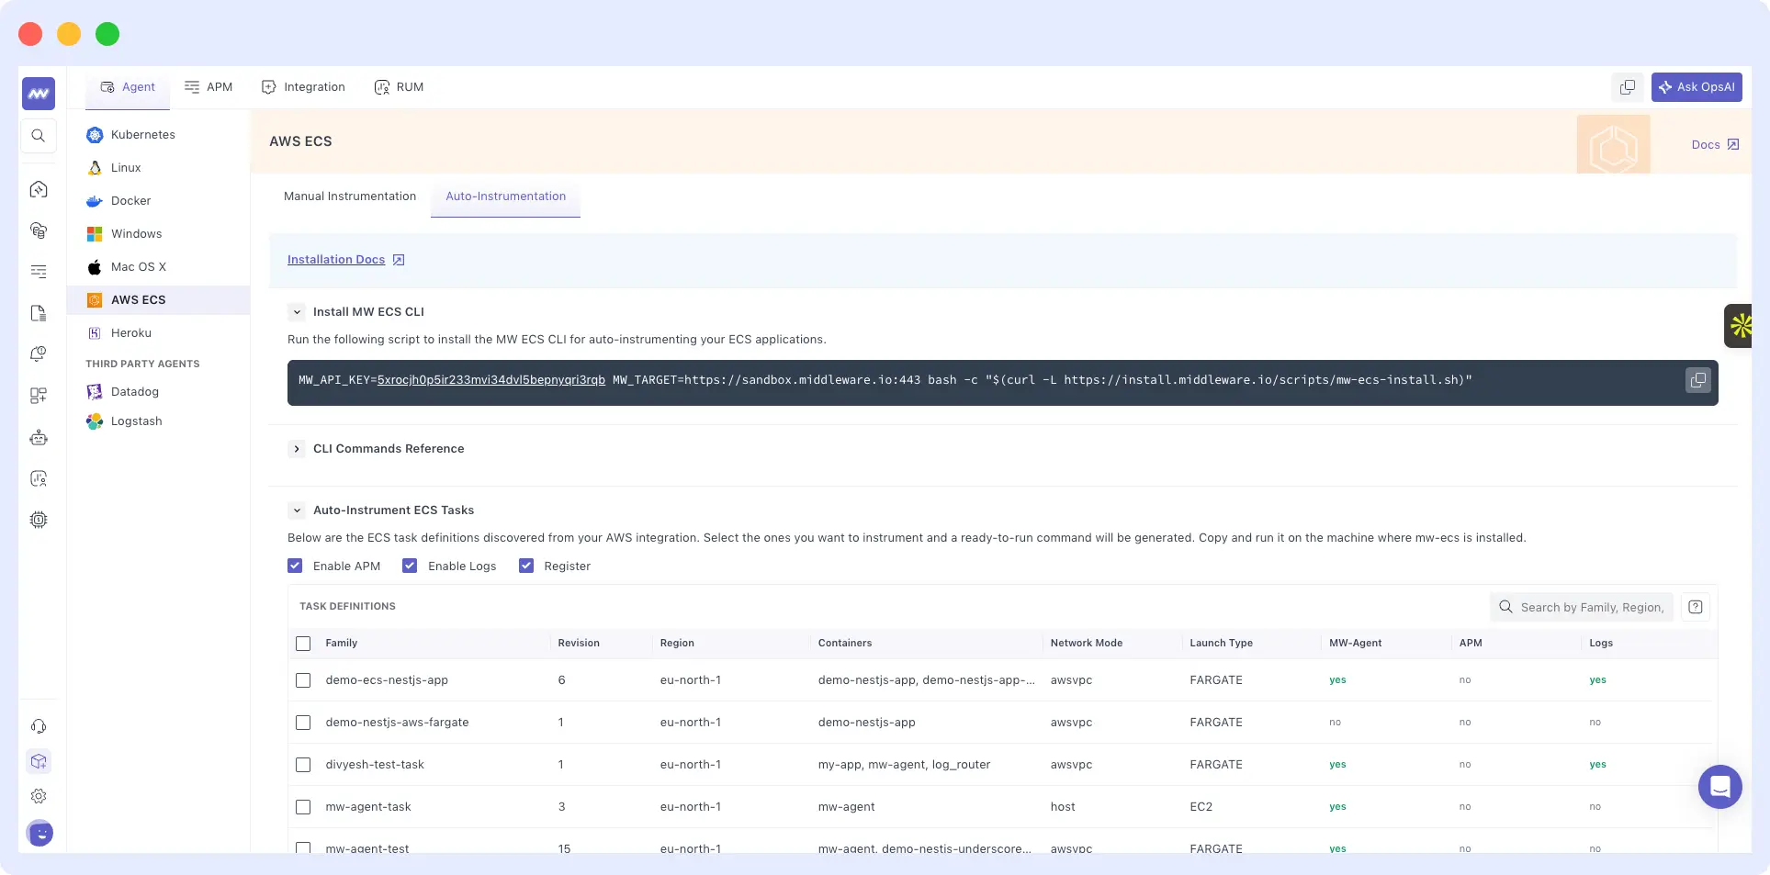
Task: Click the demo-ecs-nestjs-app family cell
Action: tap(387, 680)
